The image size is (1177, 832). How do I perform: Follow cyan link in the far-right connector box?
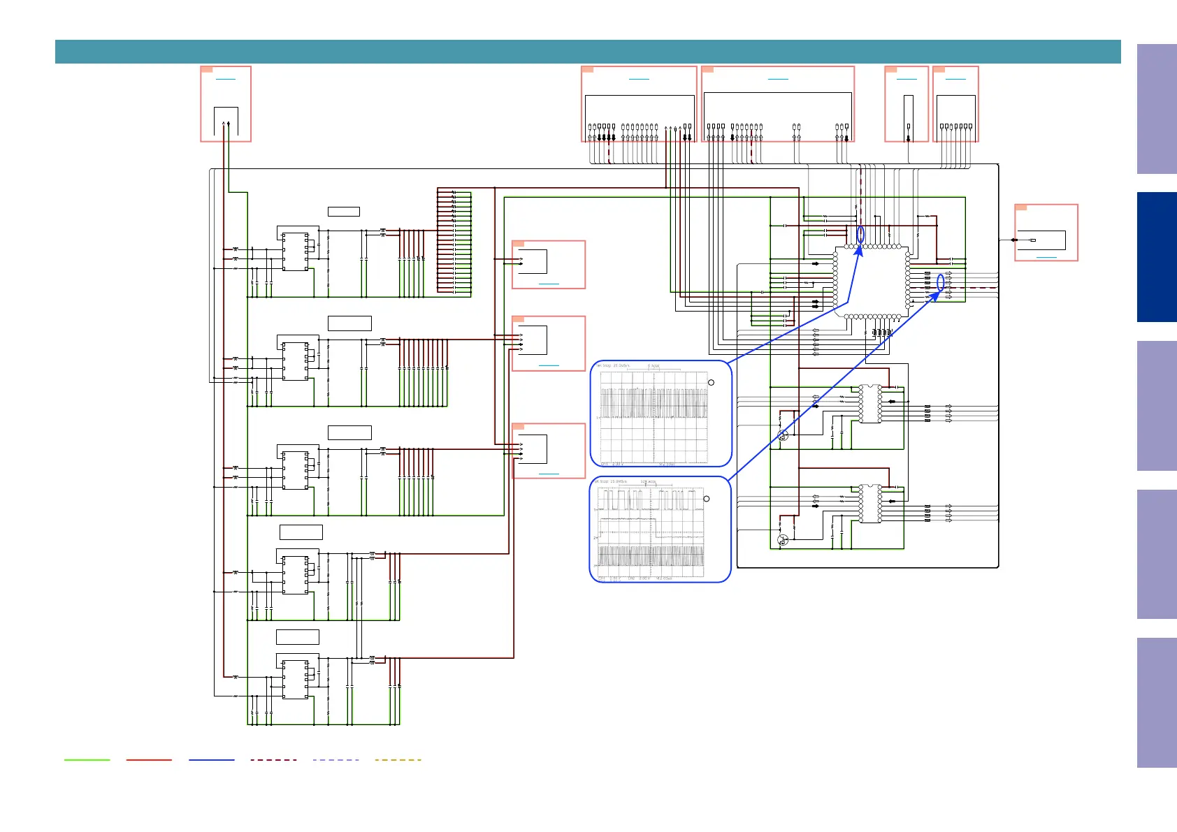(1046, 257)
